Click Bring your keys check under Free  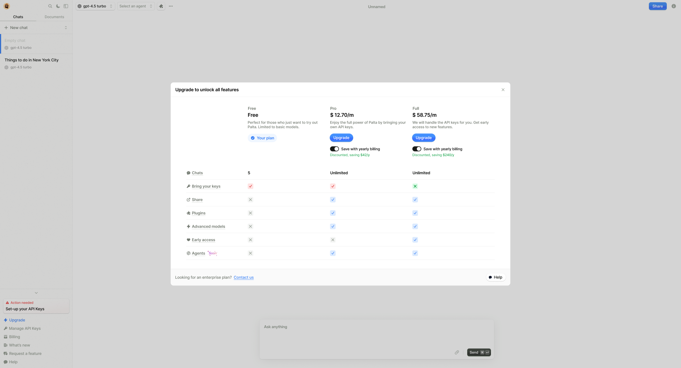pyautogui.click(x=250, y=186)
